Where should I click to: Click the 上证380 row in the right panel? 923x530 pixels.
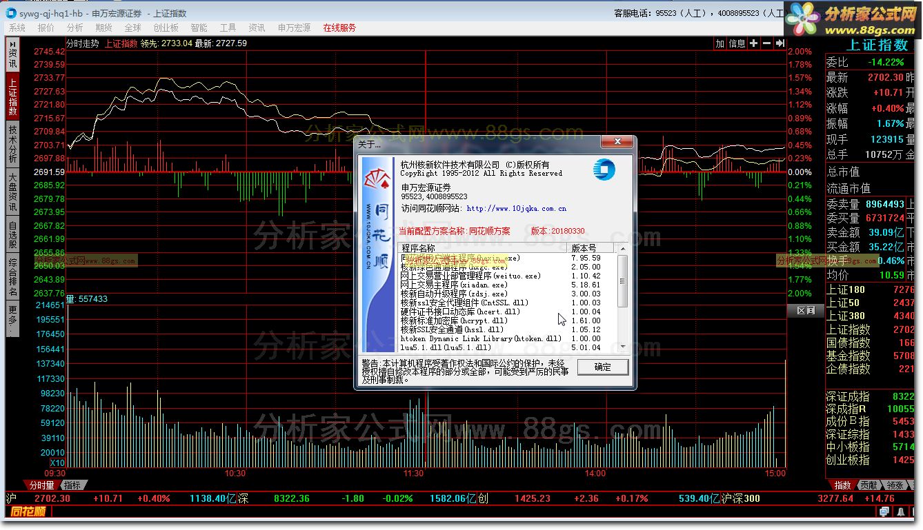coord(871,316)
